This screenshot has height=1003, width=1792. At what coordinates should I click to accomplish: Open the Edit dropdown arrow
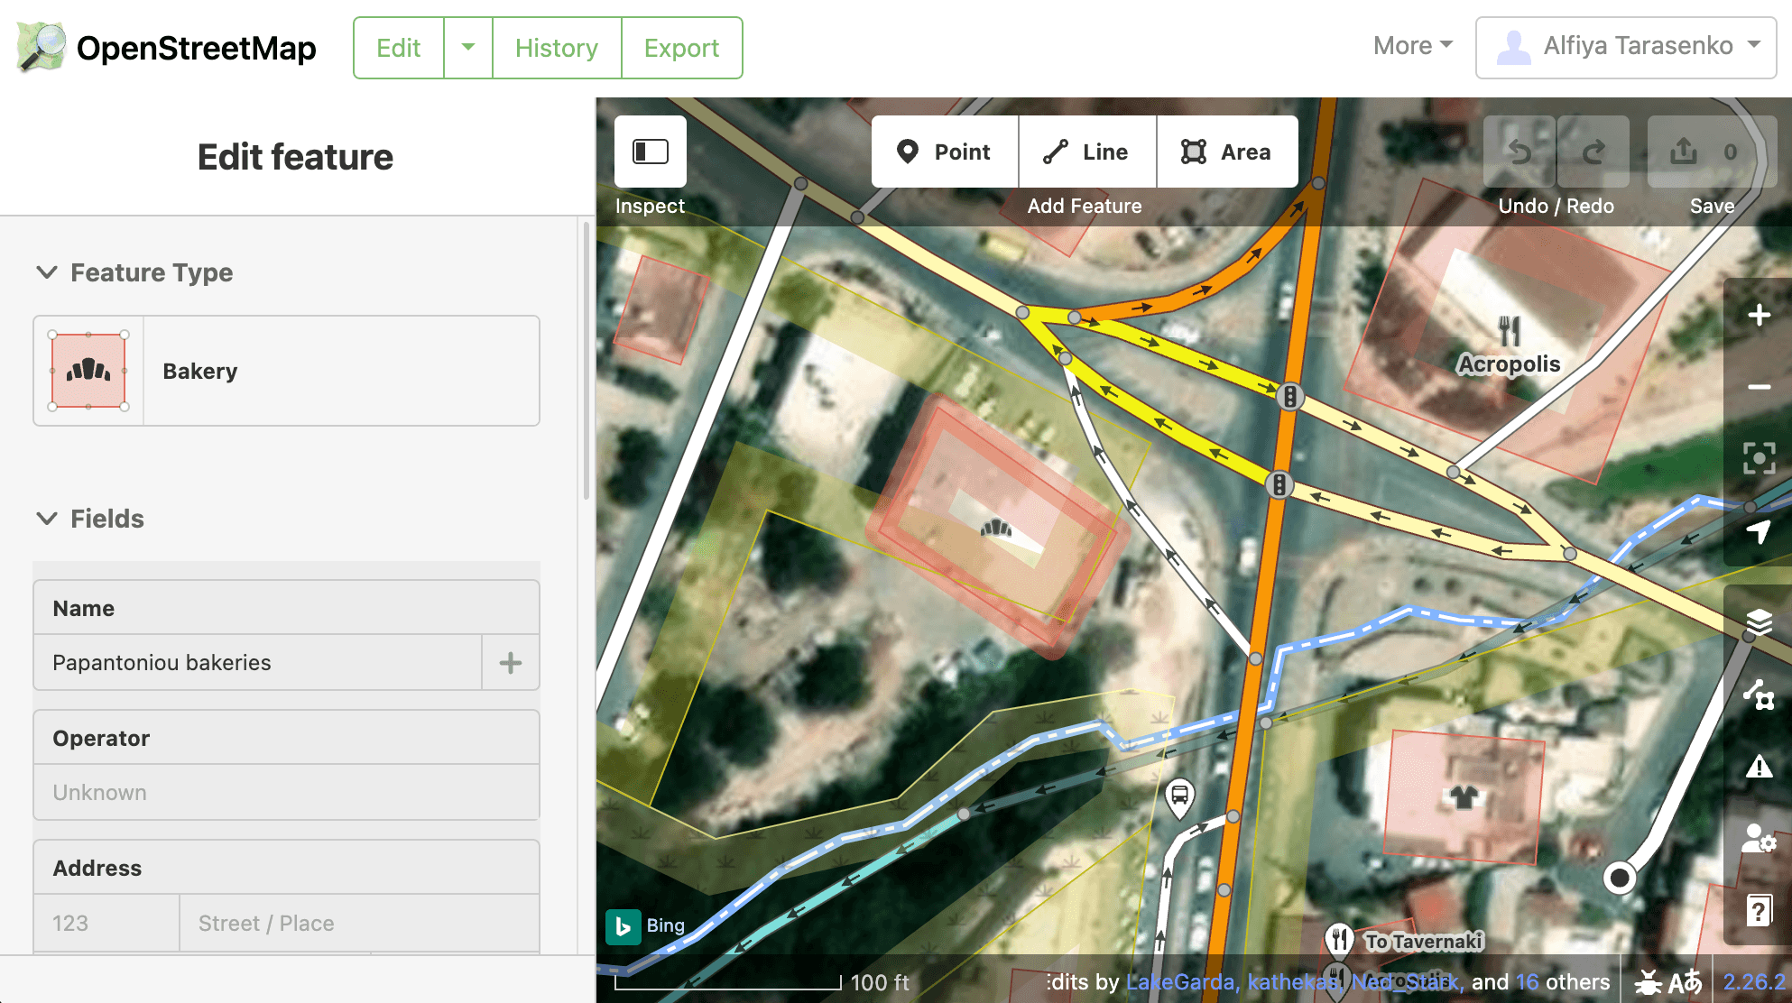468,48
